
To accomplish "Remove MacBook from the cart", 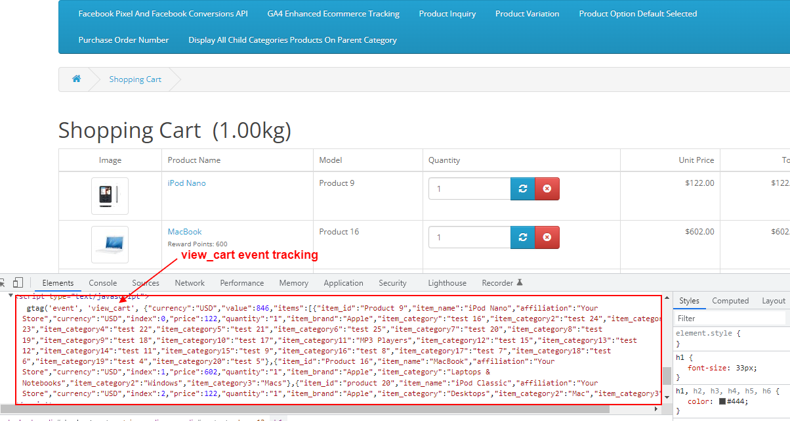I will point(547,237).
